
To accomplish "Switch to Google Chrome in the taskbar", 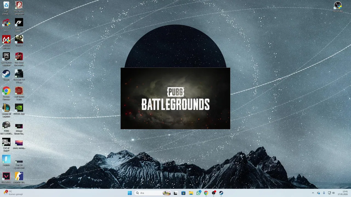I will click(x=206, y=193).
